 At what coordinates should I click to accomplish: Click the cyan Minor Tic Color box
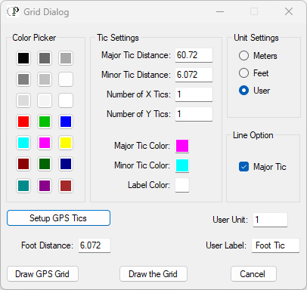182,165
